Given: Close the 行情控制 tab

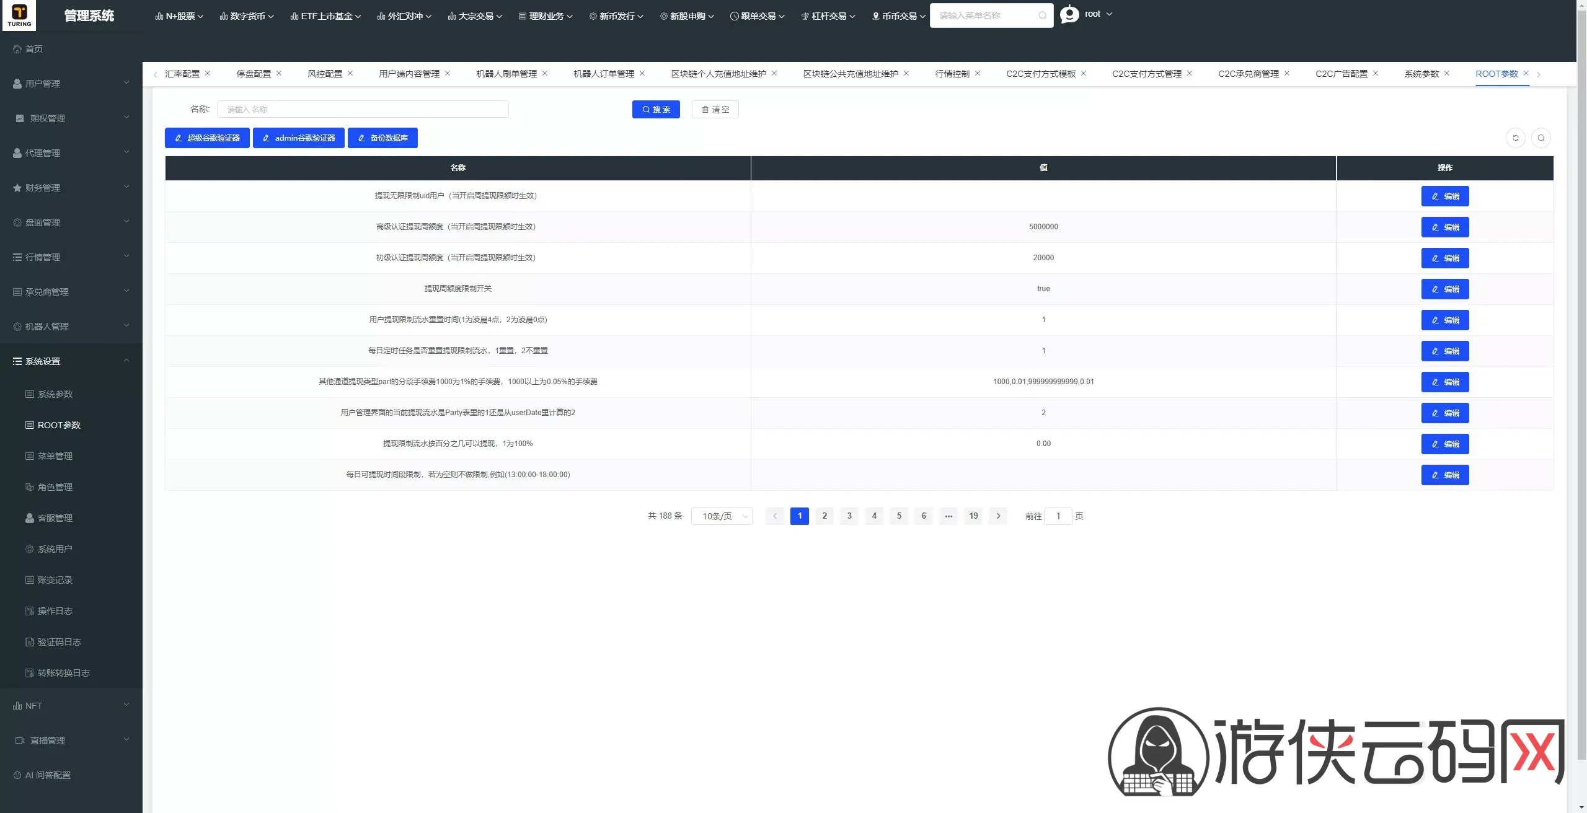Looking at the screenshot, I should (978, 73).
